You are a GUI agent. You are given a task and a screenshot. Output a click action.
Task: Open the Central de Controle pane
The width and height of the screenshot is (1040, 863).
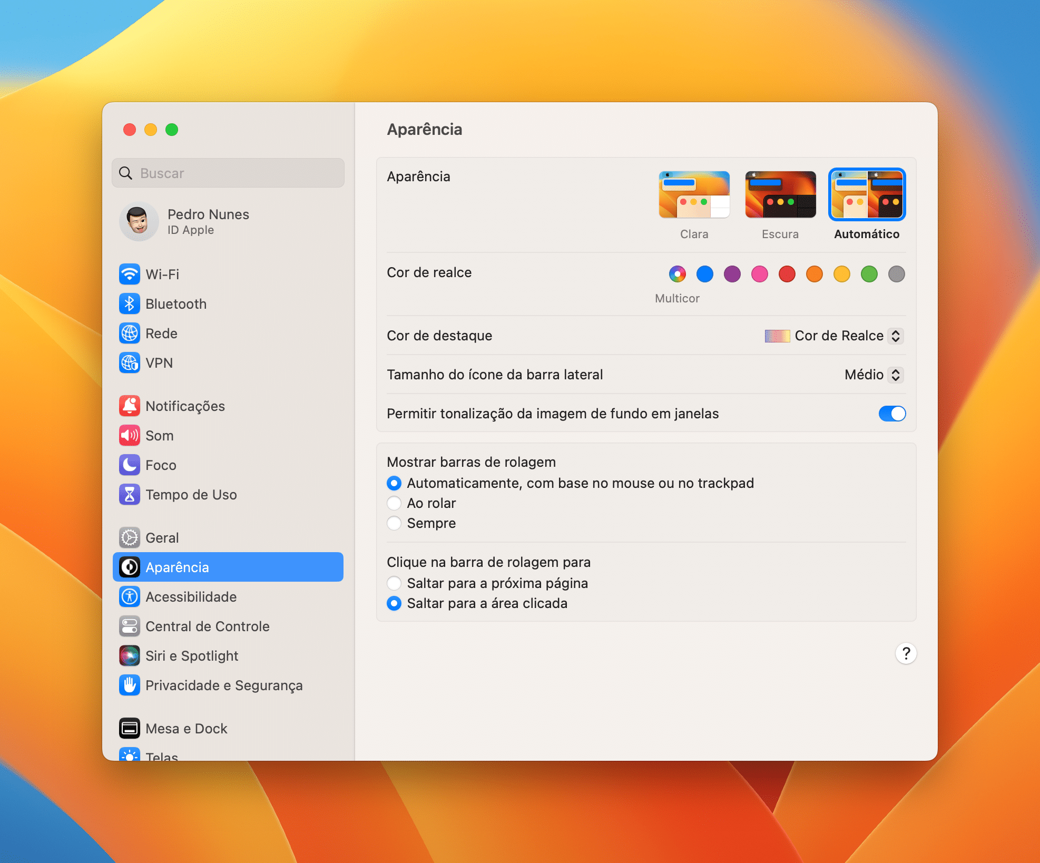[x=228, y=626]
